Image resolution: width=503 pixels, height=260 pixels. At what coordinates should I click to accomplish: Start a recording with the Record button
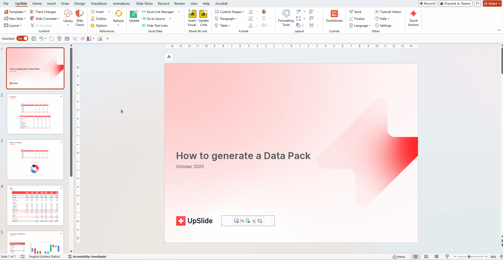pos(427,3)
